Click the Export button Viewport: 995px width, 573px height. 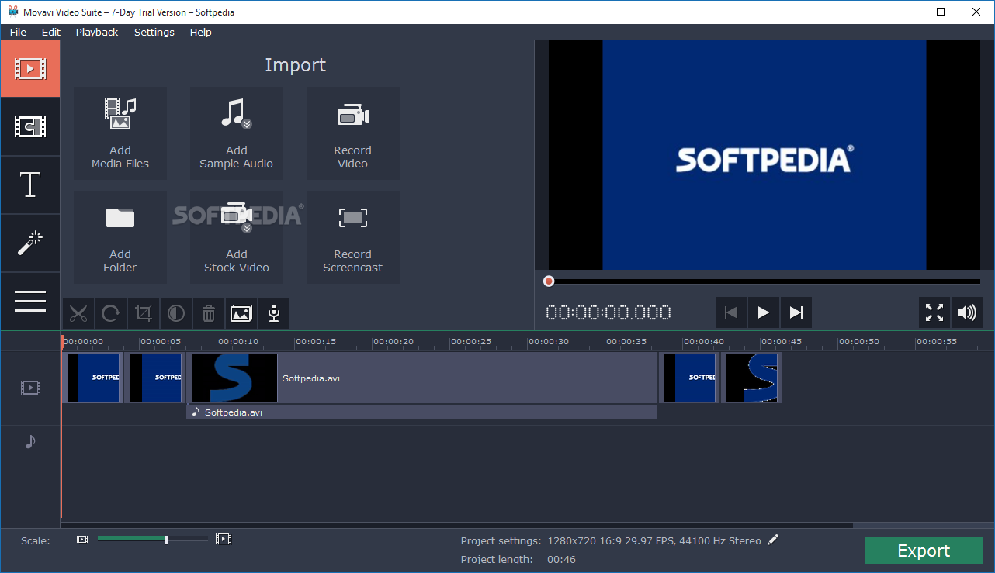click(924, 551)
